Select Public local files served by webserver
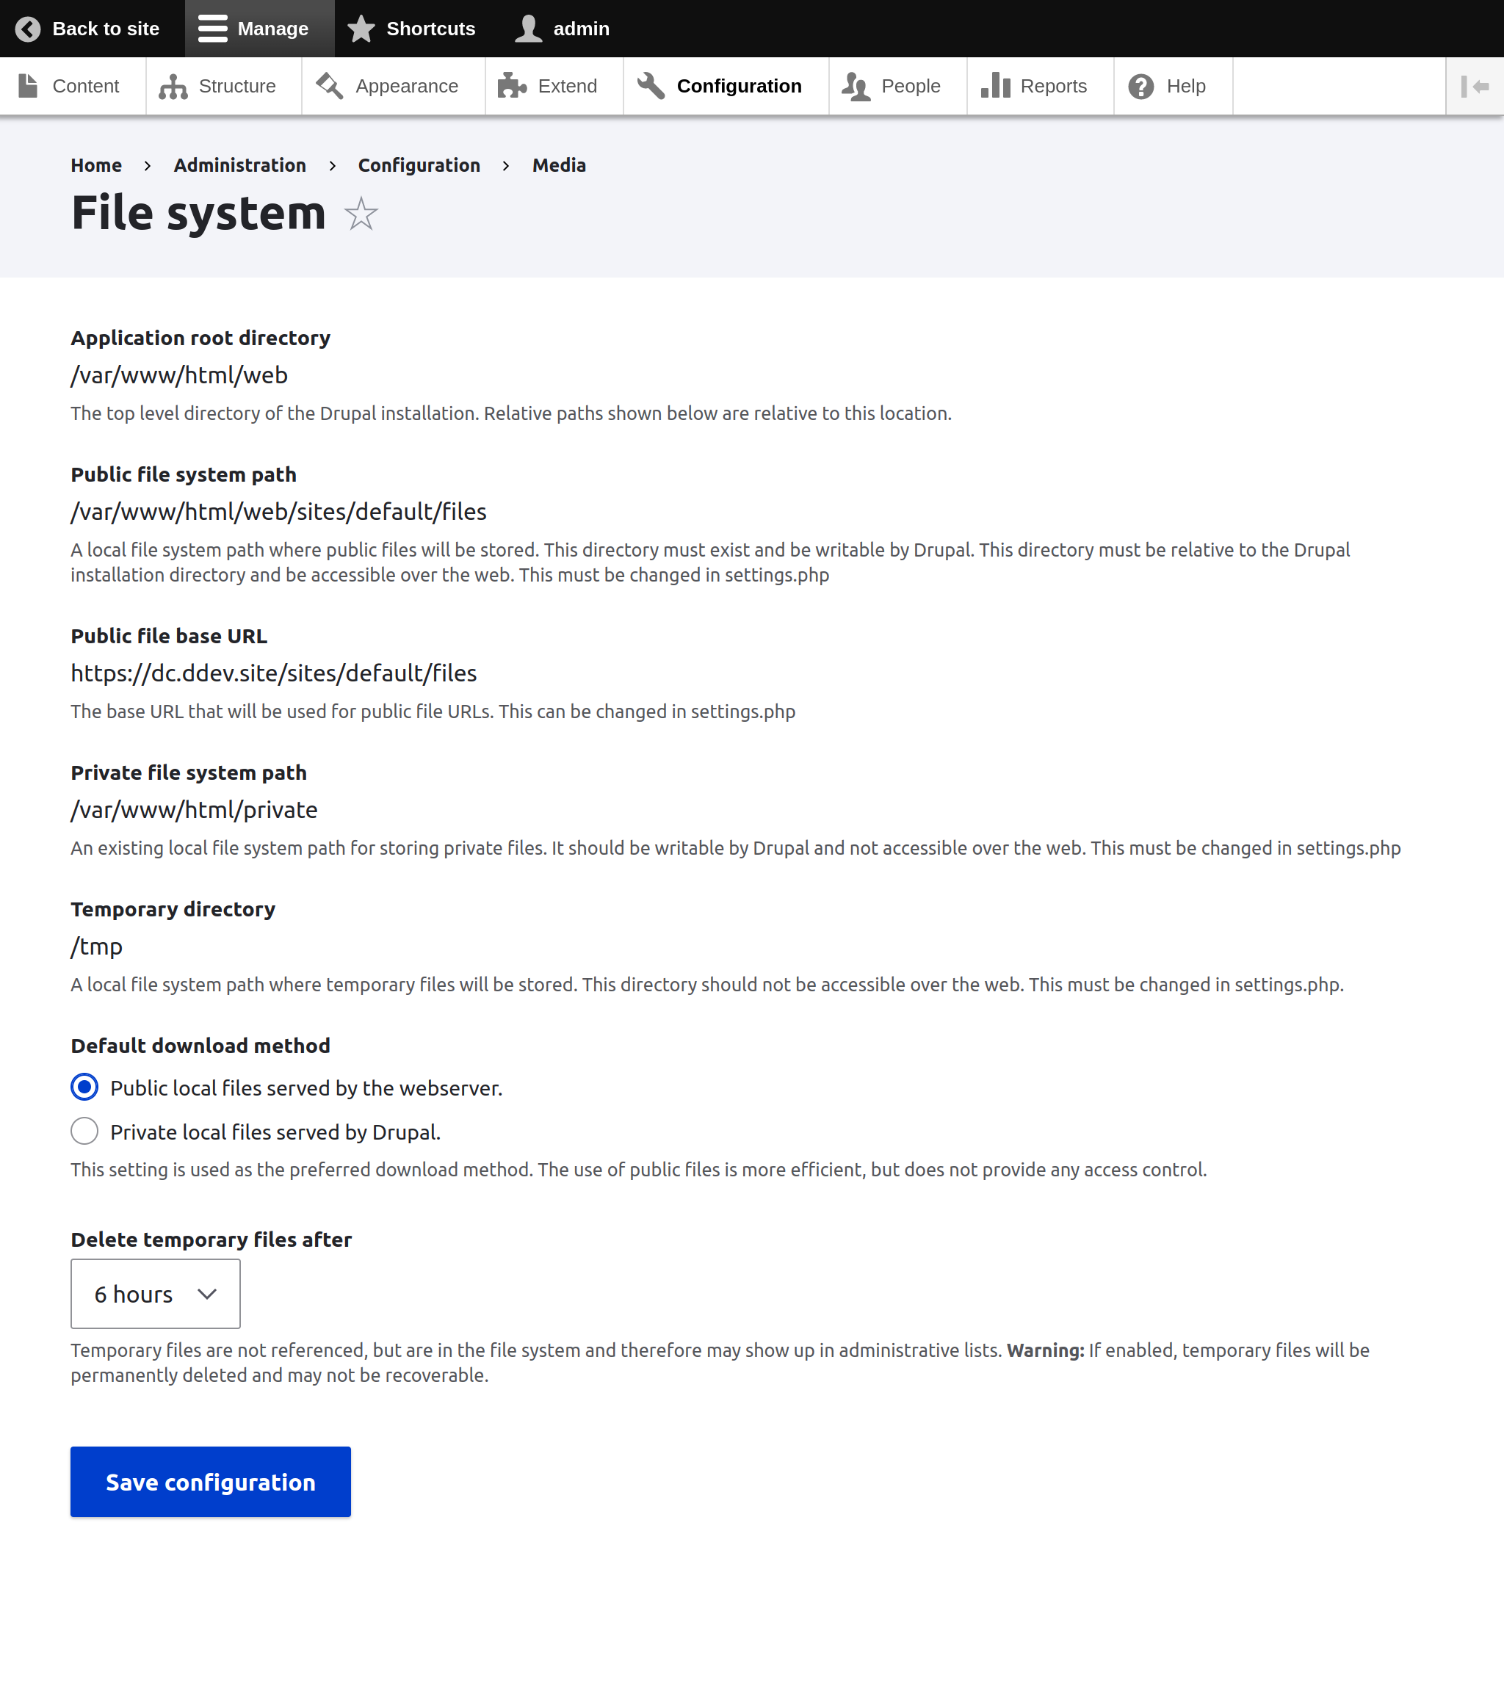1504x1683 pixels. 84,1087
